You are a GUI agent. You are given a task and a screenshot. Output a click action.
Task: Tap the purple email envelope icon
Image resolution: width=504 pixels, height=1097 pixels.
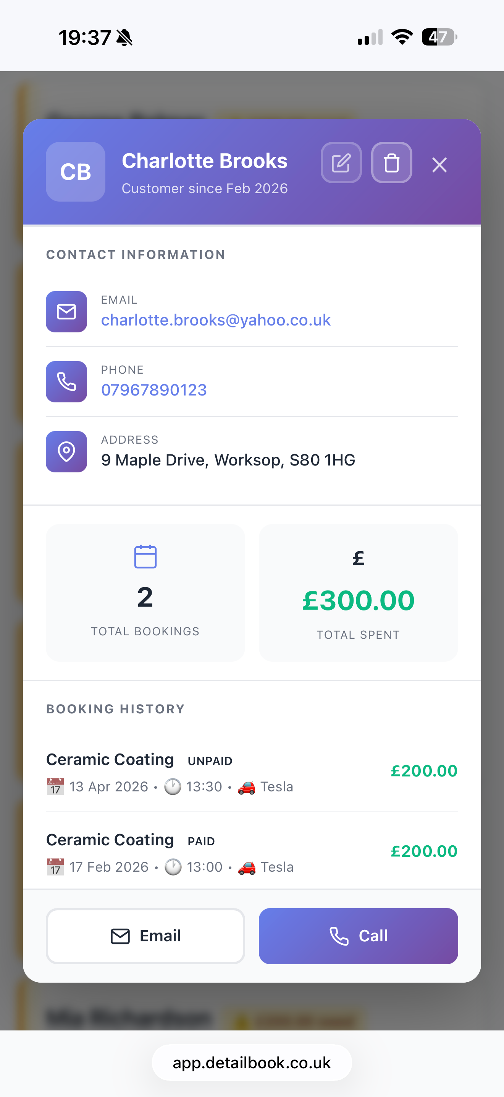(x=66, y=312)
